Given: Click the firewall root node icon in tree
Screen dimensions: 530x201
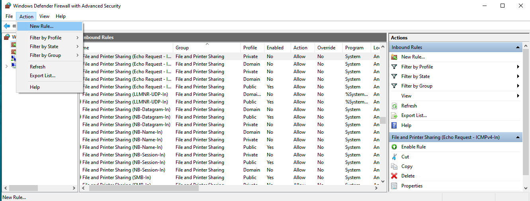Looking at the screenshot, I should 7,37.
